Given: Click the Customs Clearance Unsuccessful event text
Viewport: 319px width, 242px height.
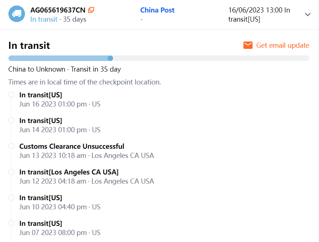Looking at the screenshot, I should (72, 146).
